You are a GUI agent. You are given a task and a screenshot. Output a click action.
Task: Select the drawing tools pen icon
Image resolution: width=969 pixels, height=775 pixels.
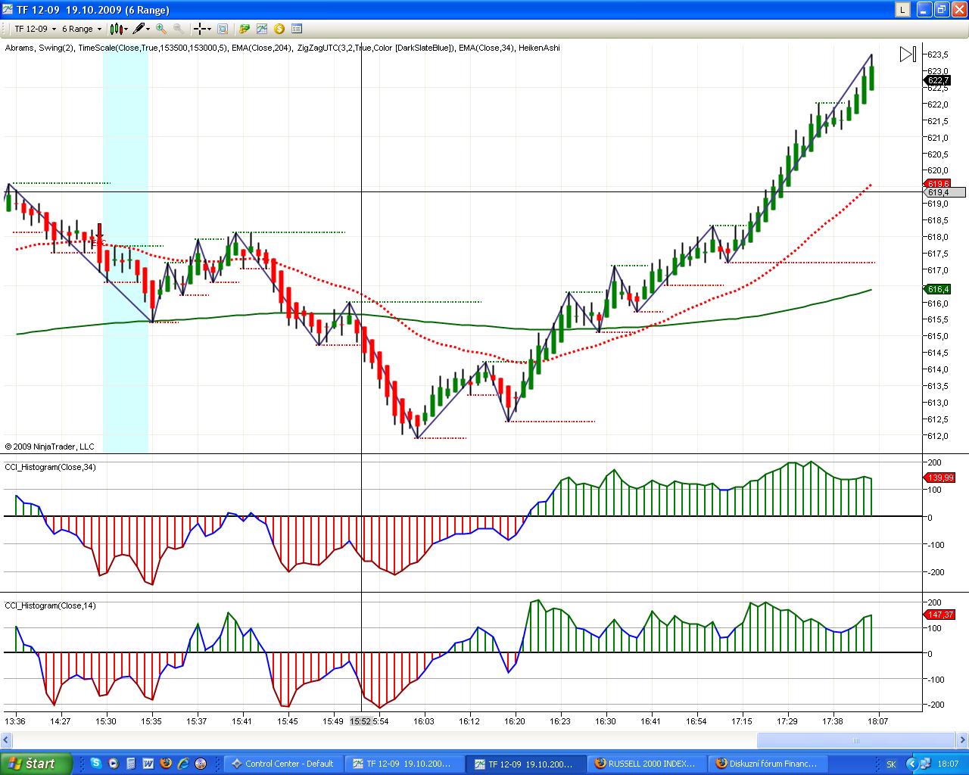[139, 29]
